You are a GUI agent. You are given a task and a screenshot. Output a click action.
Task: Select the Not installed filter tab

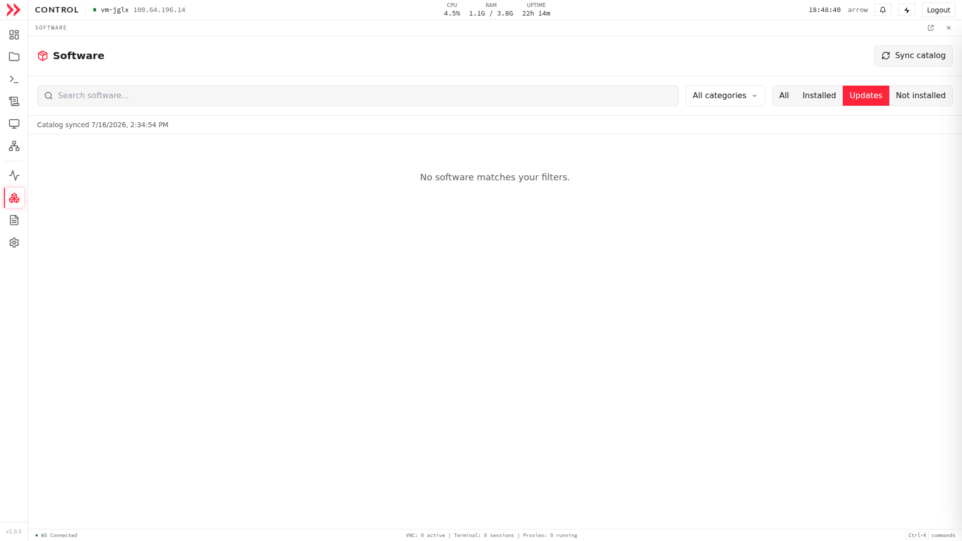[921, 96]
